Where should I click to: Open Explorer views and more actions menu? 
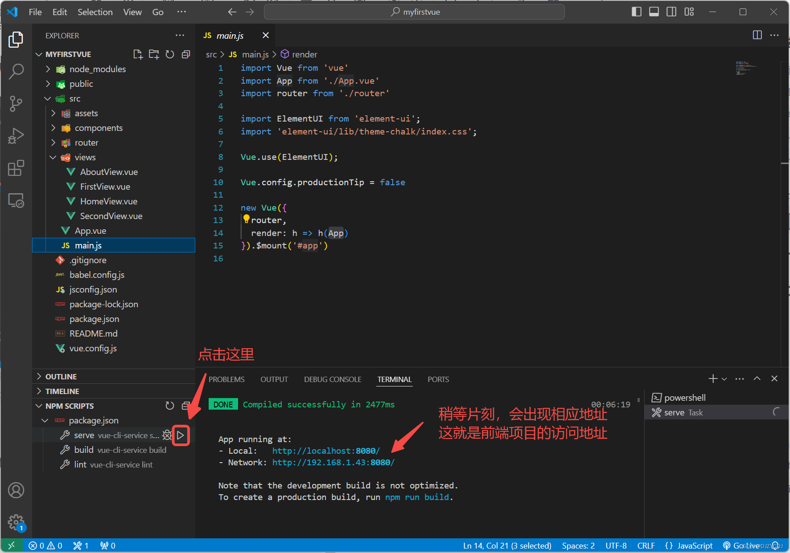click(x=180, y=36)
